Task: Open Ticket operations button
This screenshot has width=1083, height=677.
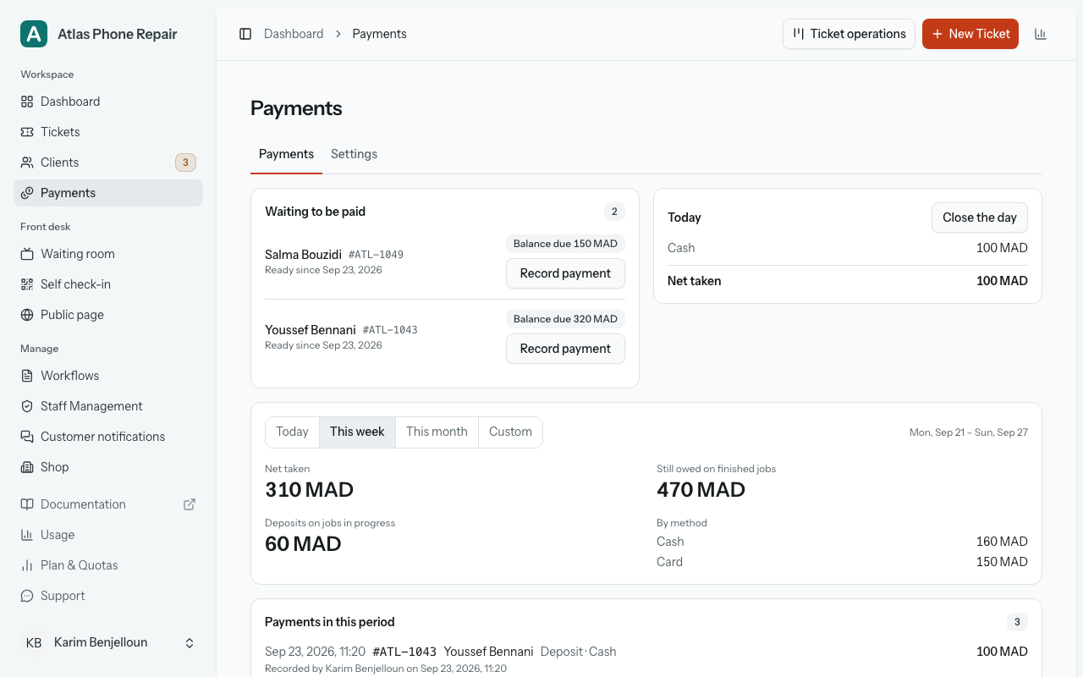Action: [x=849, y=34]
